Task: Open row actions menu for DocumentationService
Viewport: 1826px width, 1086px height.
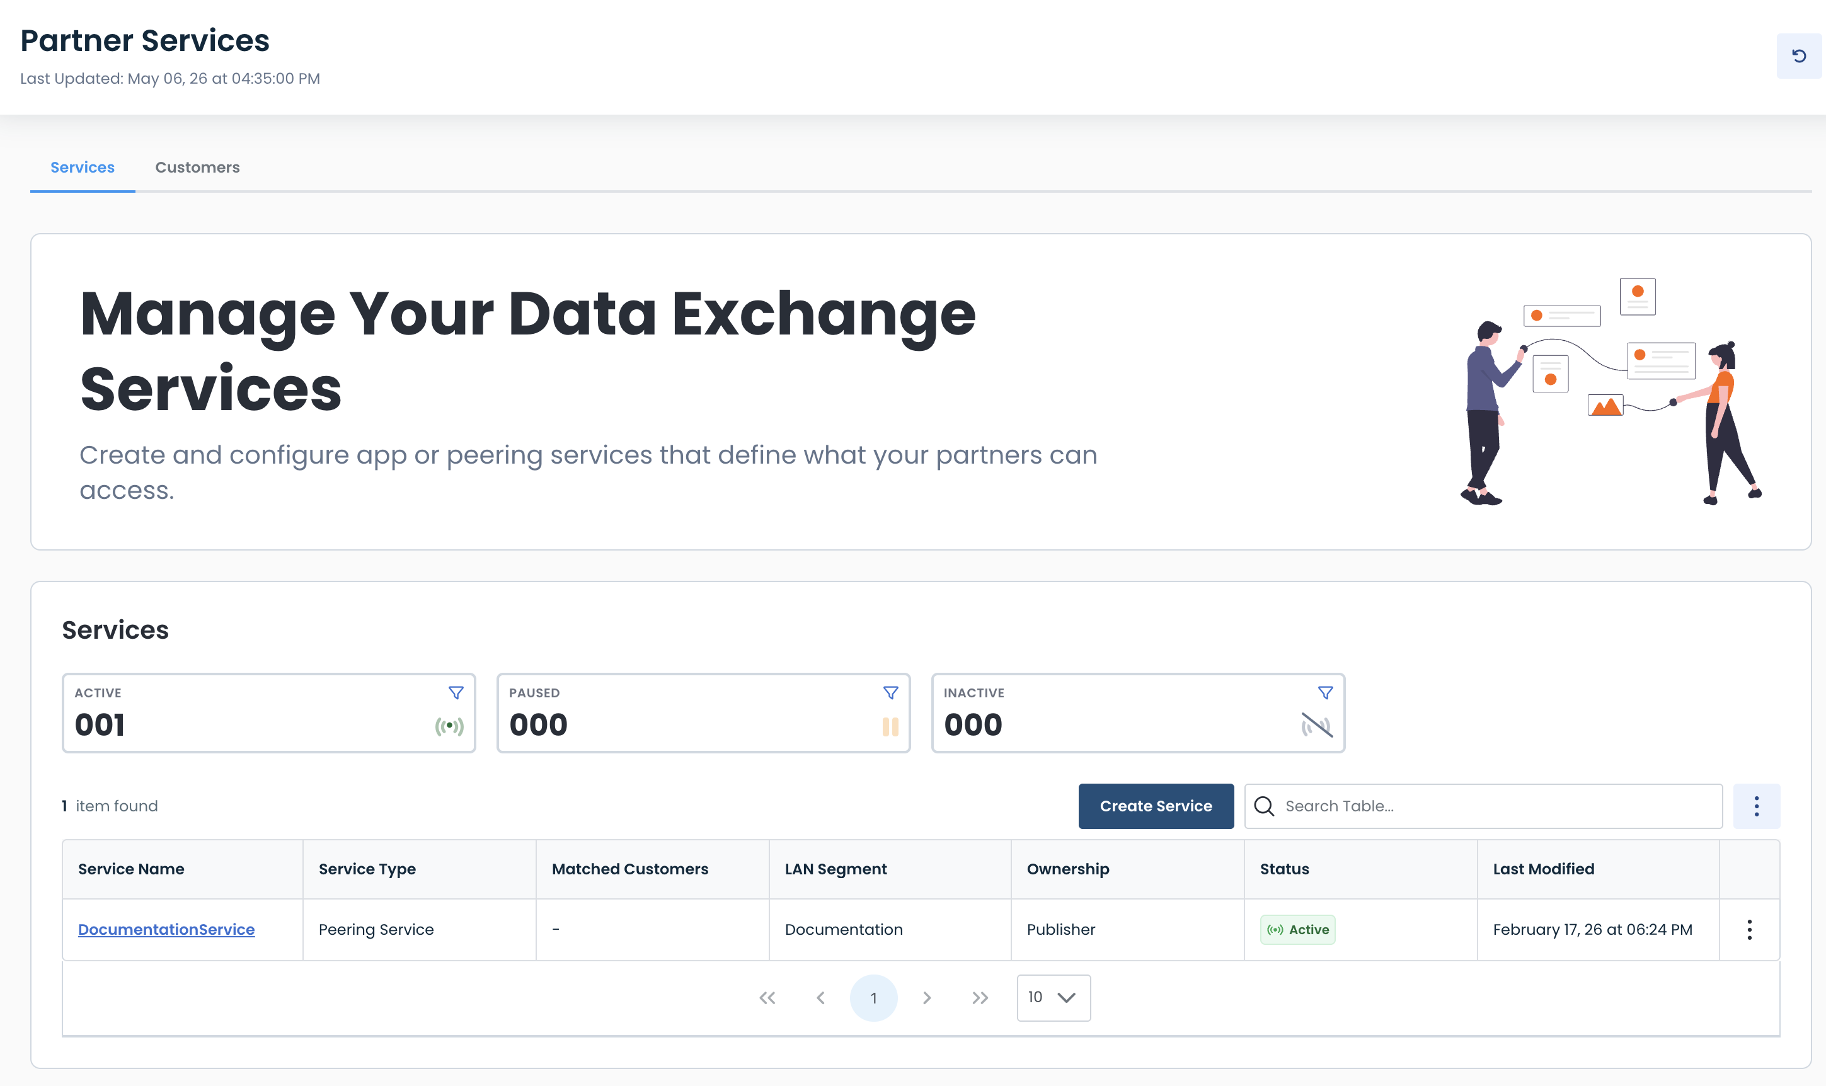Action: click(x=1749, y=929)
